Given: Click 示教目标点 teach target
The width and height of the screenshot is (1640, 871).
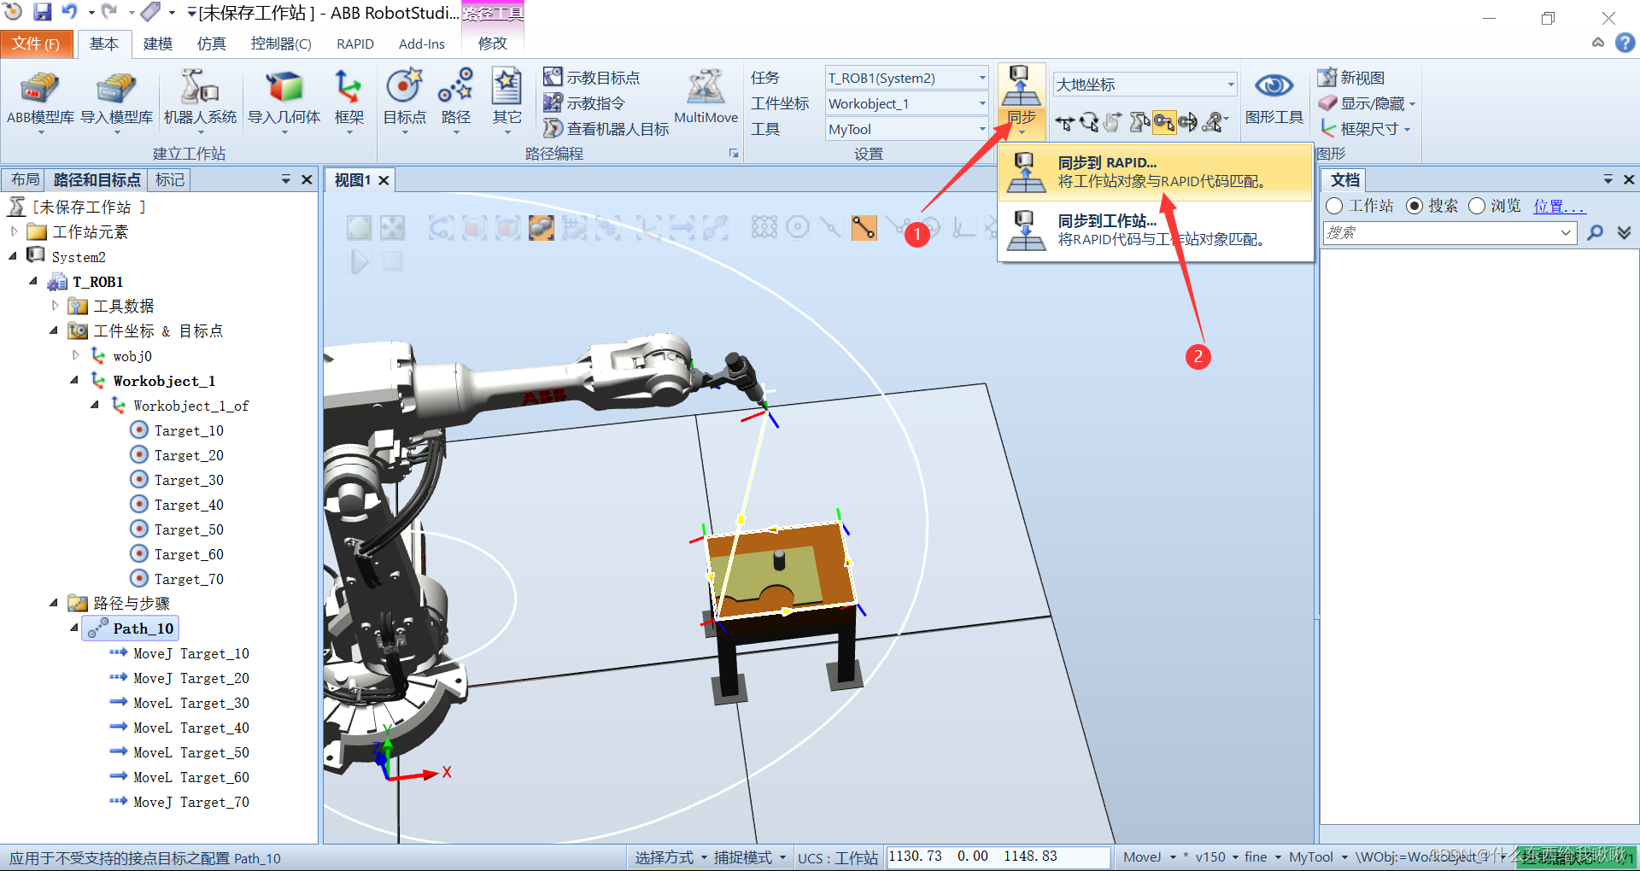Looking at the screenshot, I should tap(592, 78).
